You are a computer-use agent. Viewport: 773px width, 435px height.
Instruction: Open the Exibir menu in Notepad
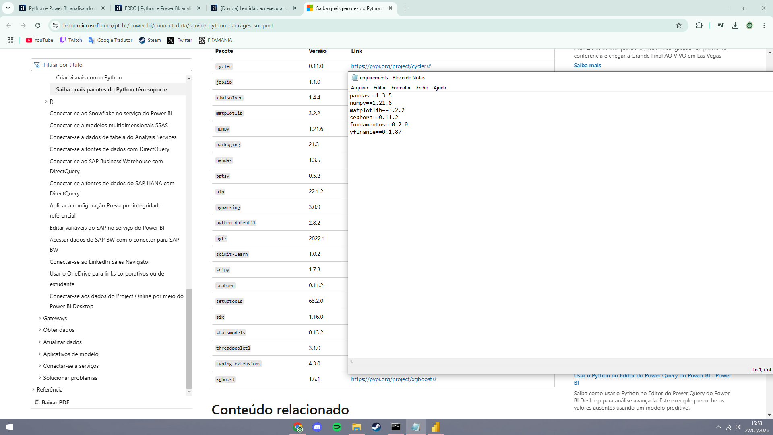click(x=422, y=88)
